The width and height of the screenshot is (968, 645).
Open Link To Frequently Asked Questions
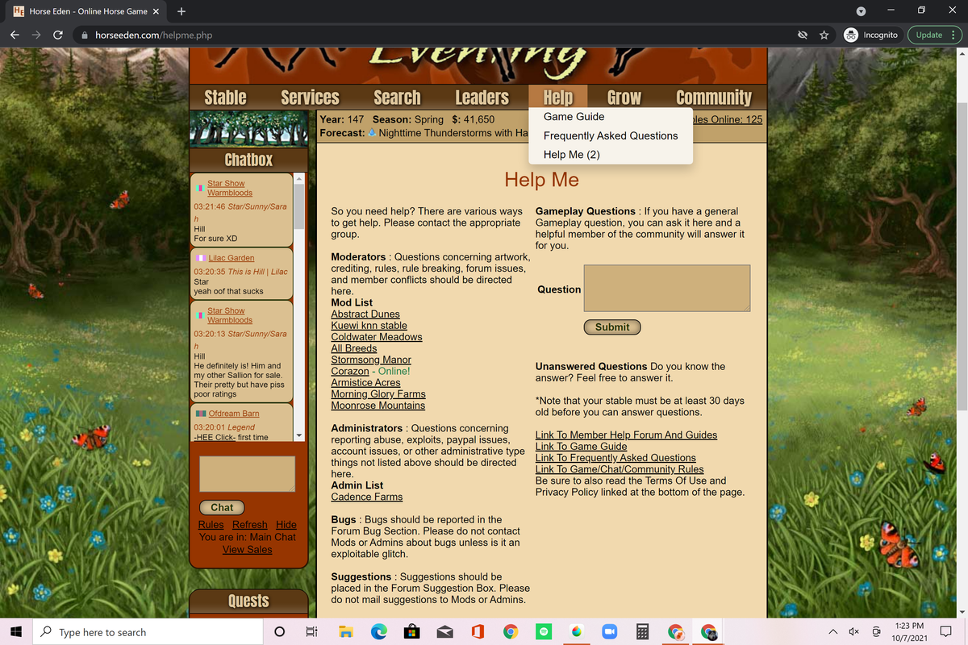(615, 458)
